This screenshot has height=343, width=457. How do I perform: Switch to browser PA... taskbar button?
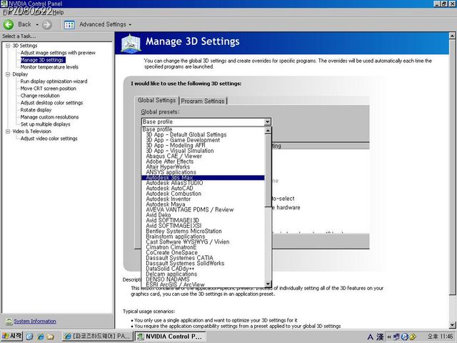coord(97,337)
